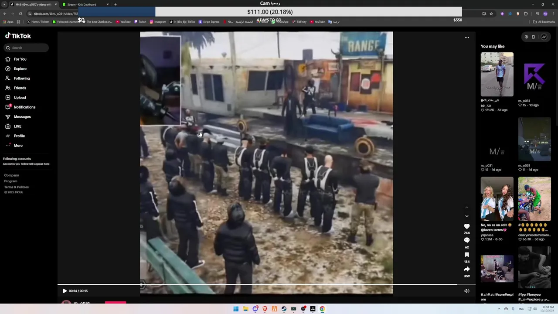Open the first recommended video by m._o031

534,74
